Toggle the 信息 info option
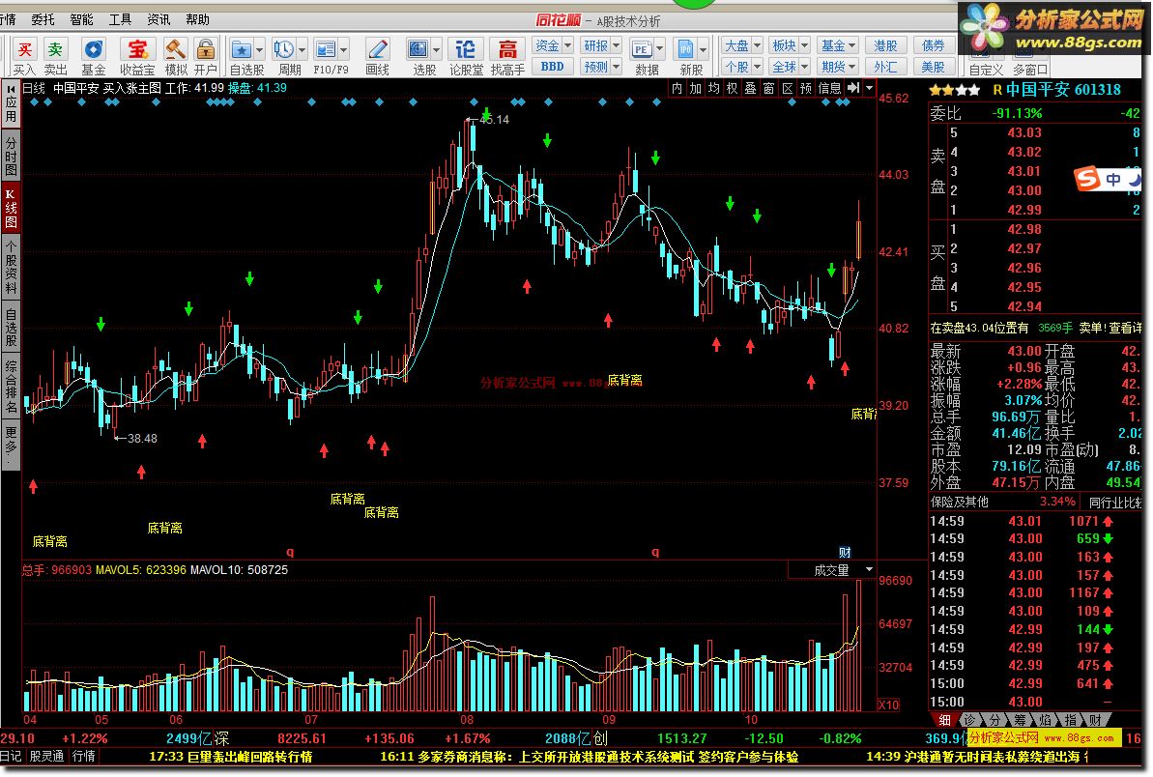This screenshot has height=777, width=1153. point(829,88)
